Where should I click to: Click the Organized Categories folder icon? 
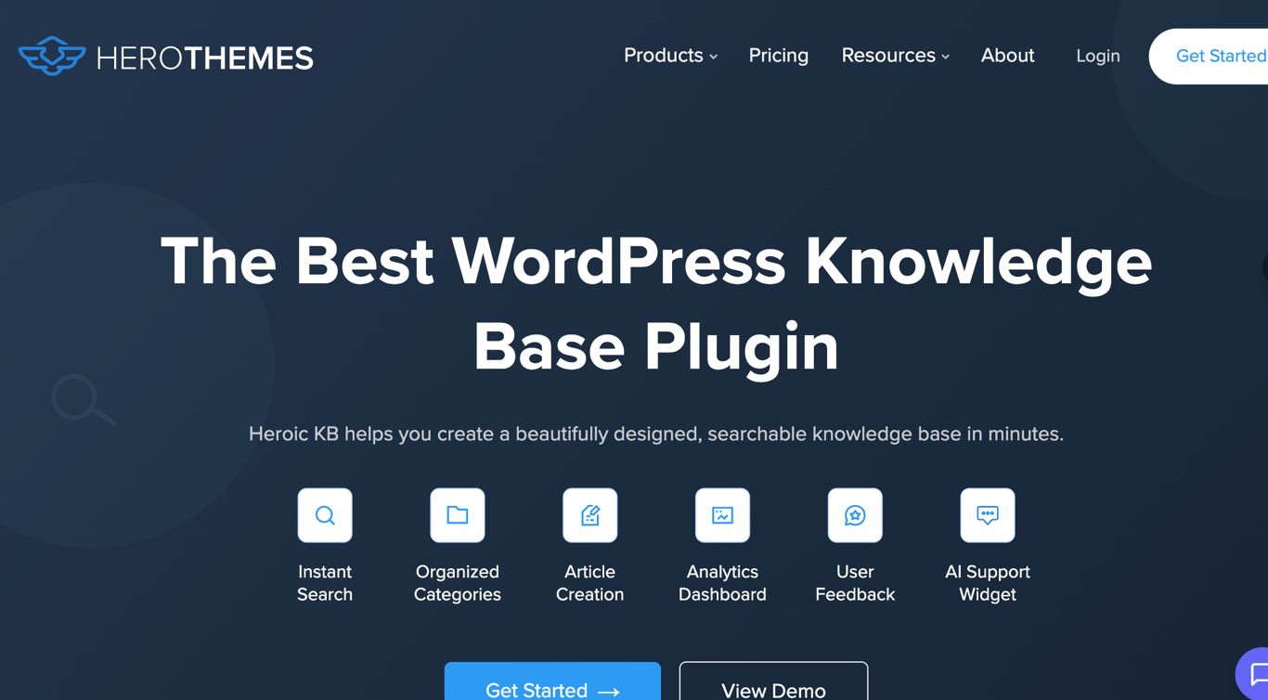coord(458,515)
